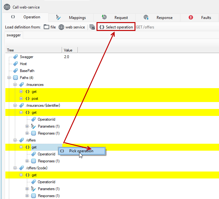
Task: Switch to the Mappings tab
Action: [71, 18]
